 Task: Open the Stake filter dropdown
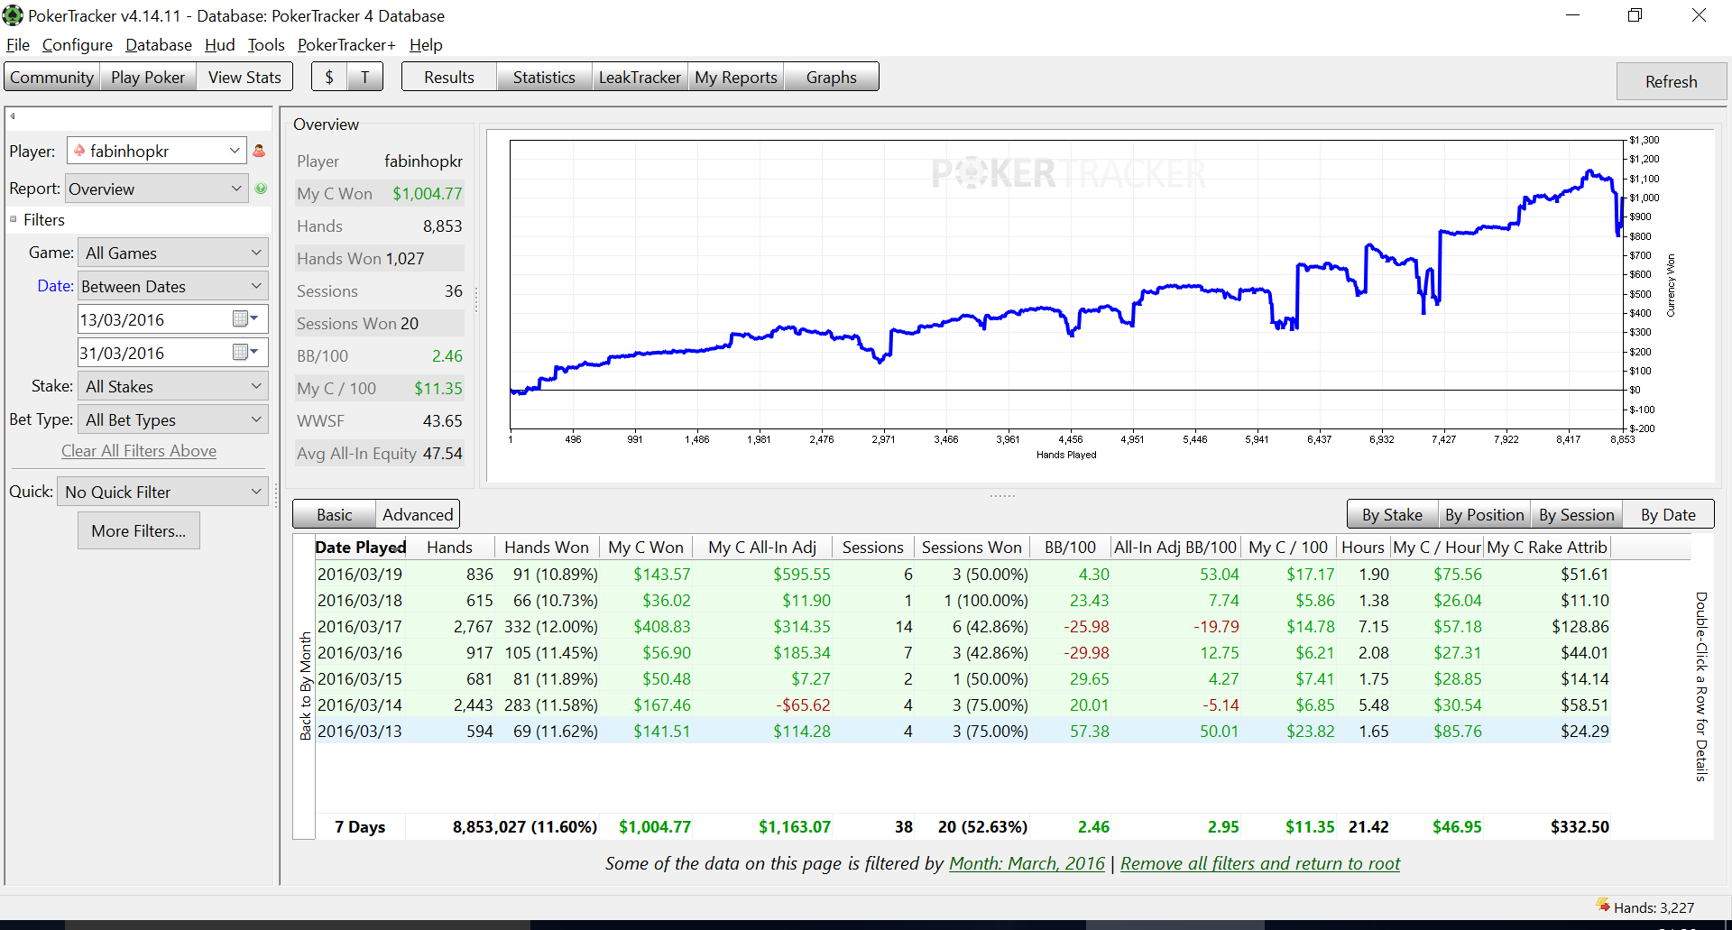click(173, 386)
